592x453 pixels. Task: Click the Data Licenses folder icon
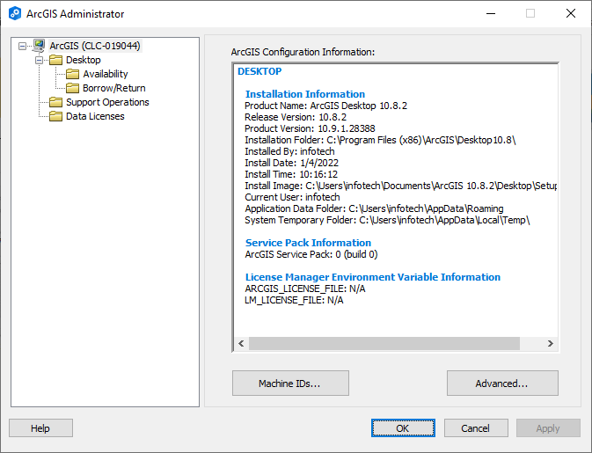[x=56, y=116]
